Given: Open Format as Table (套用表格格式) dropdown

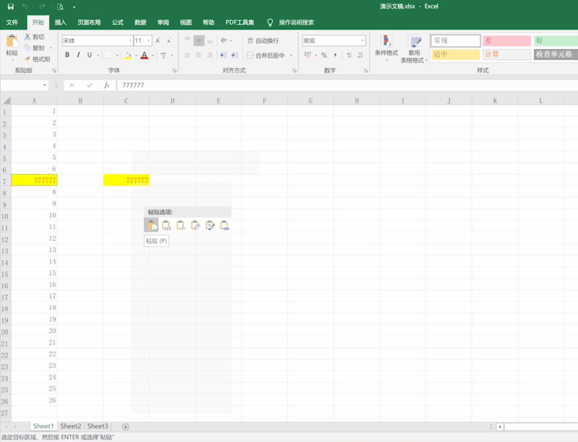Looking at the screenshot, I should [414, 49].
